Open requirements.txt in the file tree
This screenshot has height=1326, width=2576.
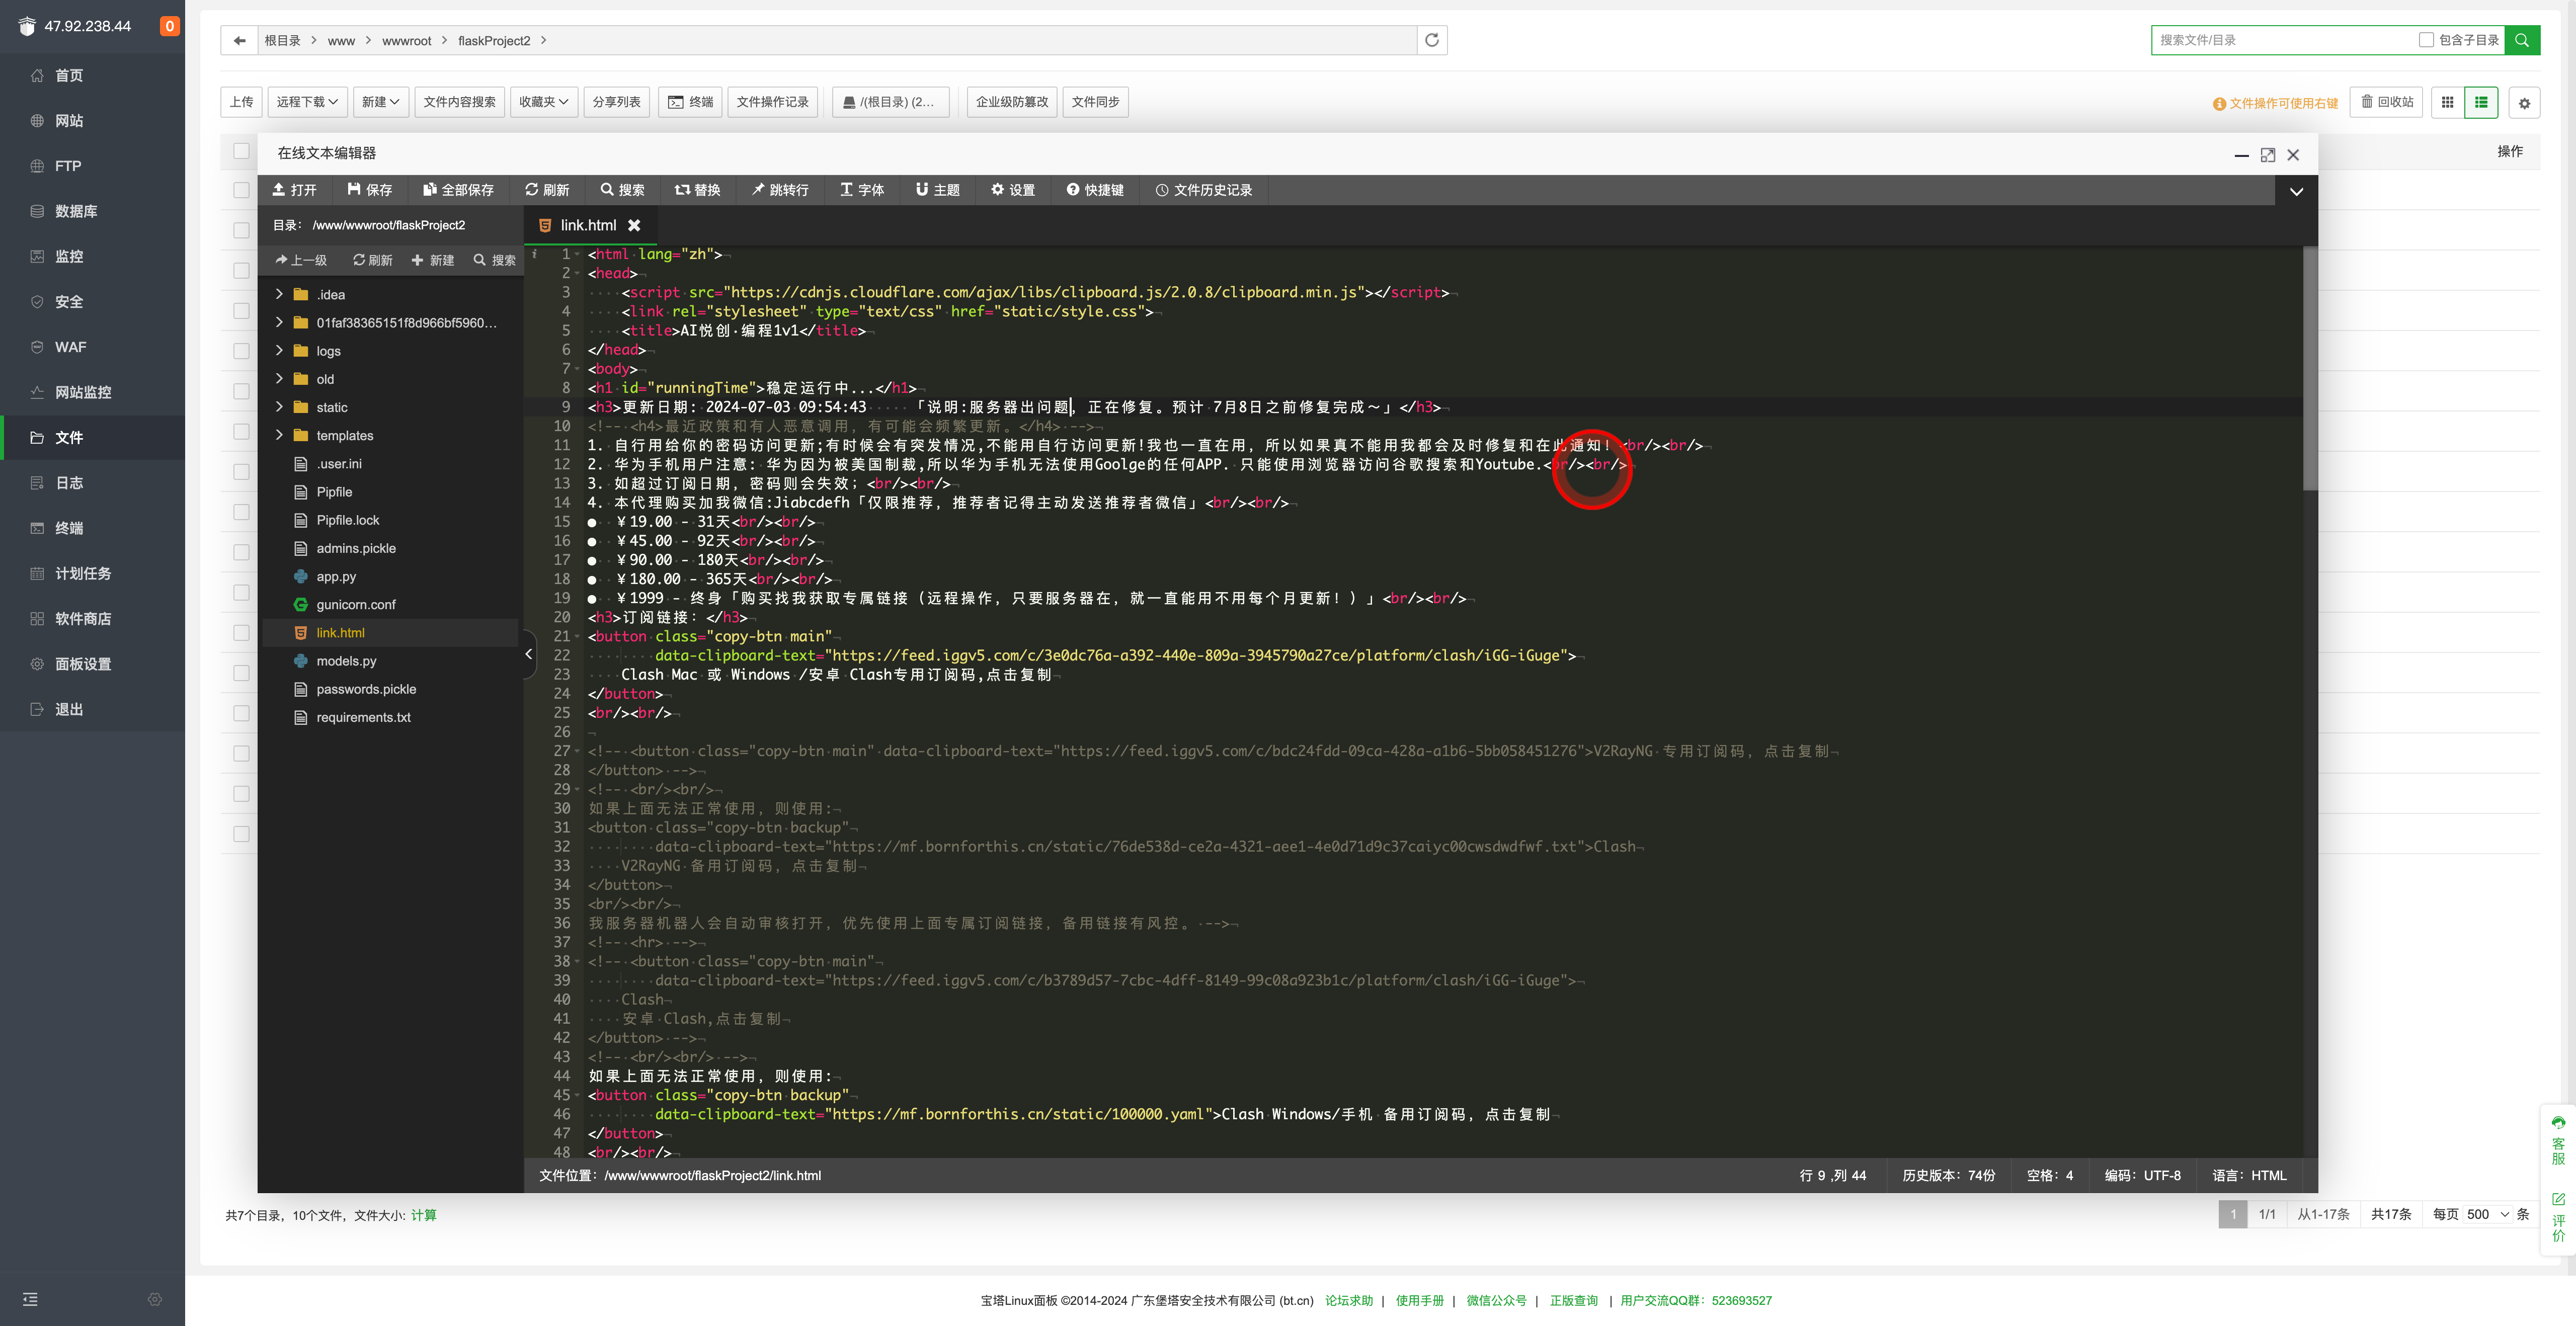[x=364, y=718]
